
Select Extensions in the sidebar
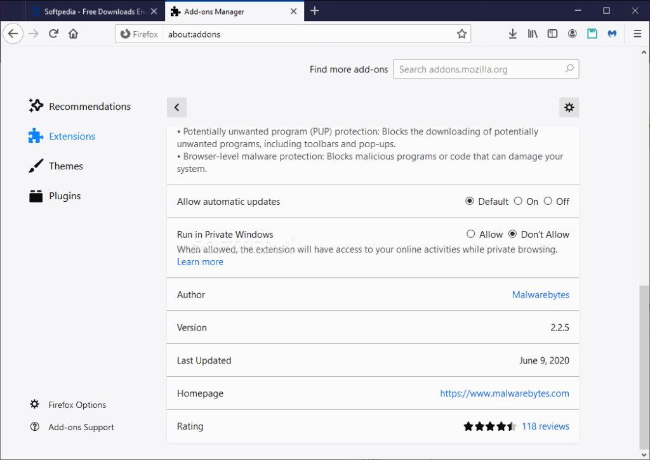pyautogui.click(x=62, y=136)
